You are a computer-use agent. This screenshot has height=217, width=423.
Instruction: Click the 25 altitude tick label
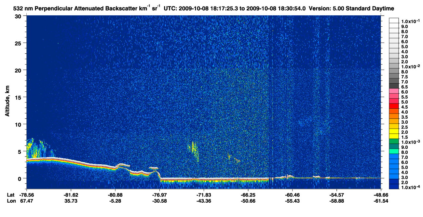click(x=19, y=43)
